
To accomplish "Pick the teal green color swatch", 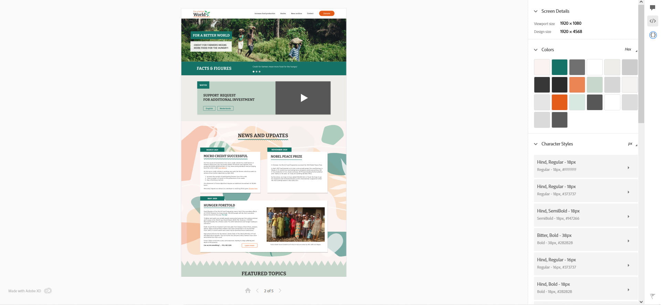I will [x=559, y=67].
